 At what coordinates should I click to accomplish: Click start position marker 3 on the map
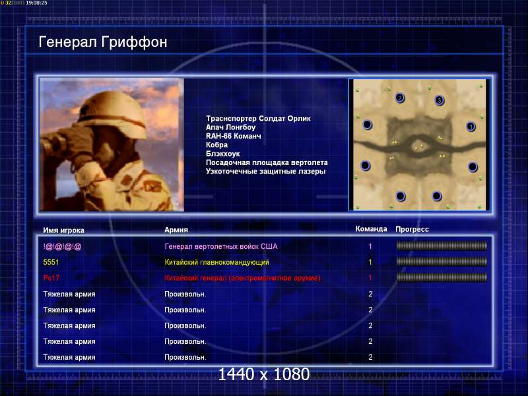pos(439,100)
